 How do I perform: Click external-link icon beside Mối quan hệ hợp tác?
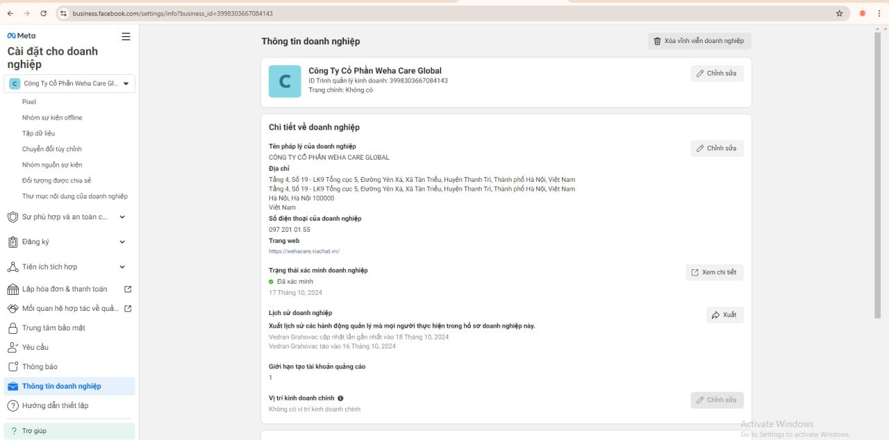tap(127, 309)
